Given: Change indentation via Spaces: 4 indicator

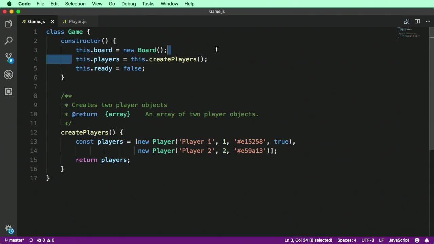Looking at the screenshot, I should click(x=347, y=240).
